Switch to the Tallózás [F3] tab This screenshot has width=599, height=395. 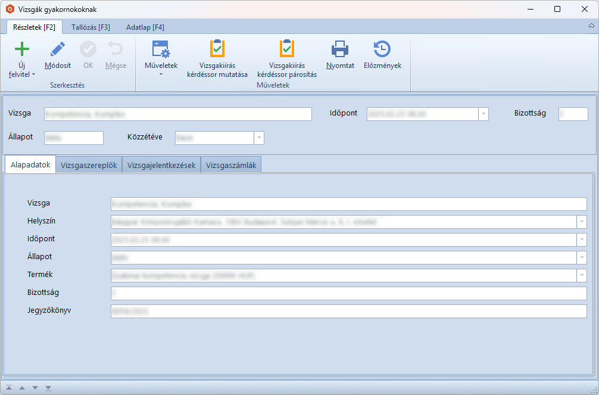91,27
